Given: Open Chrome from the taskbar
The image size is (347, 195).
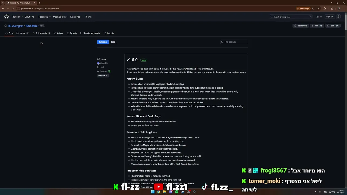Looking at the screenshot, I should tap(159, 192).
